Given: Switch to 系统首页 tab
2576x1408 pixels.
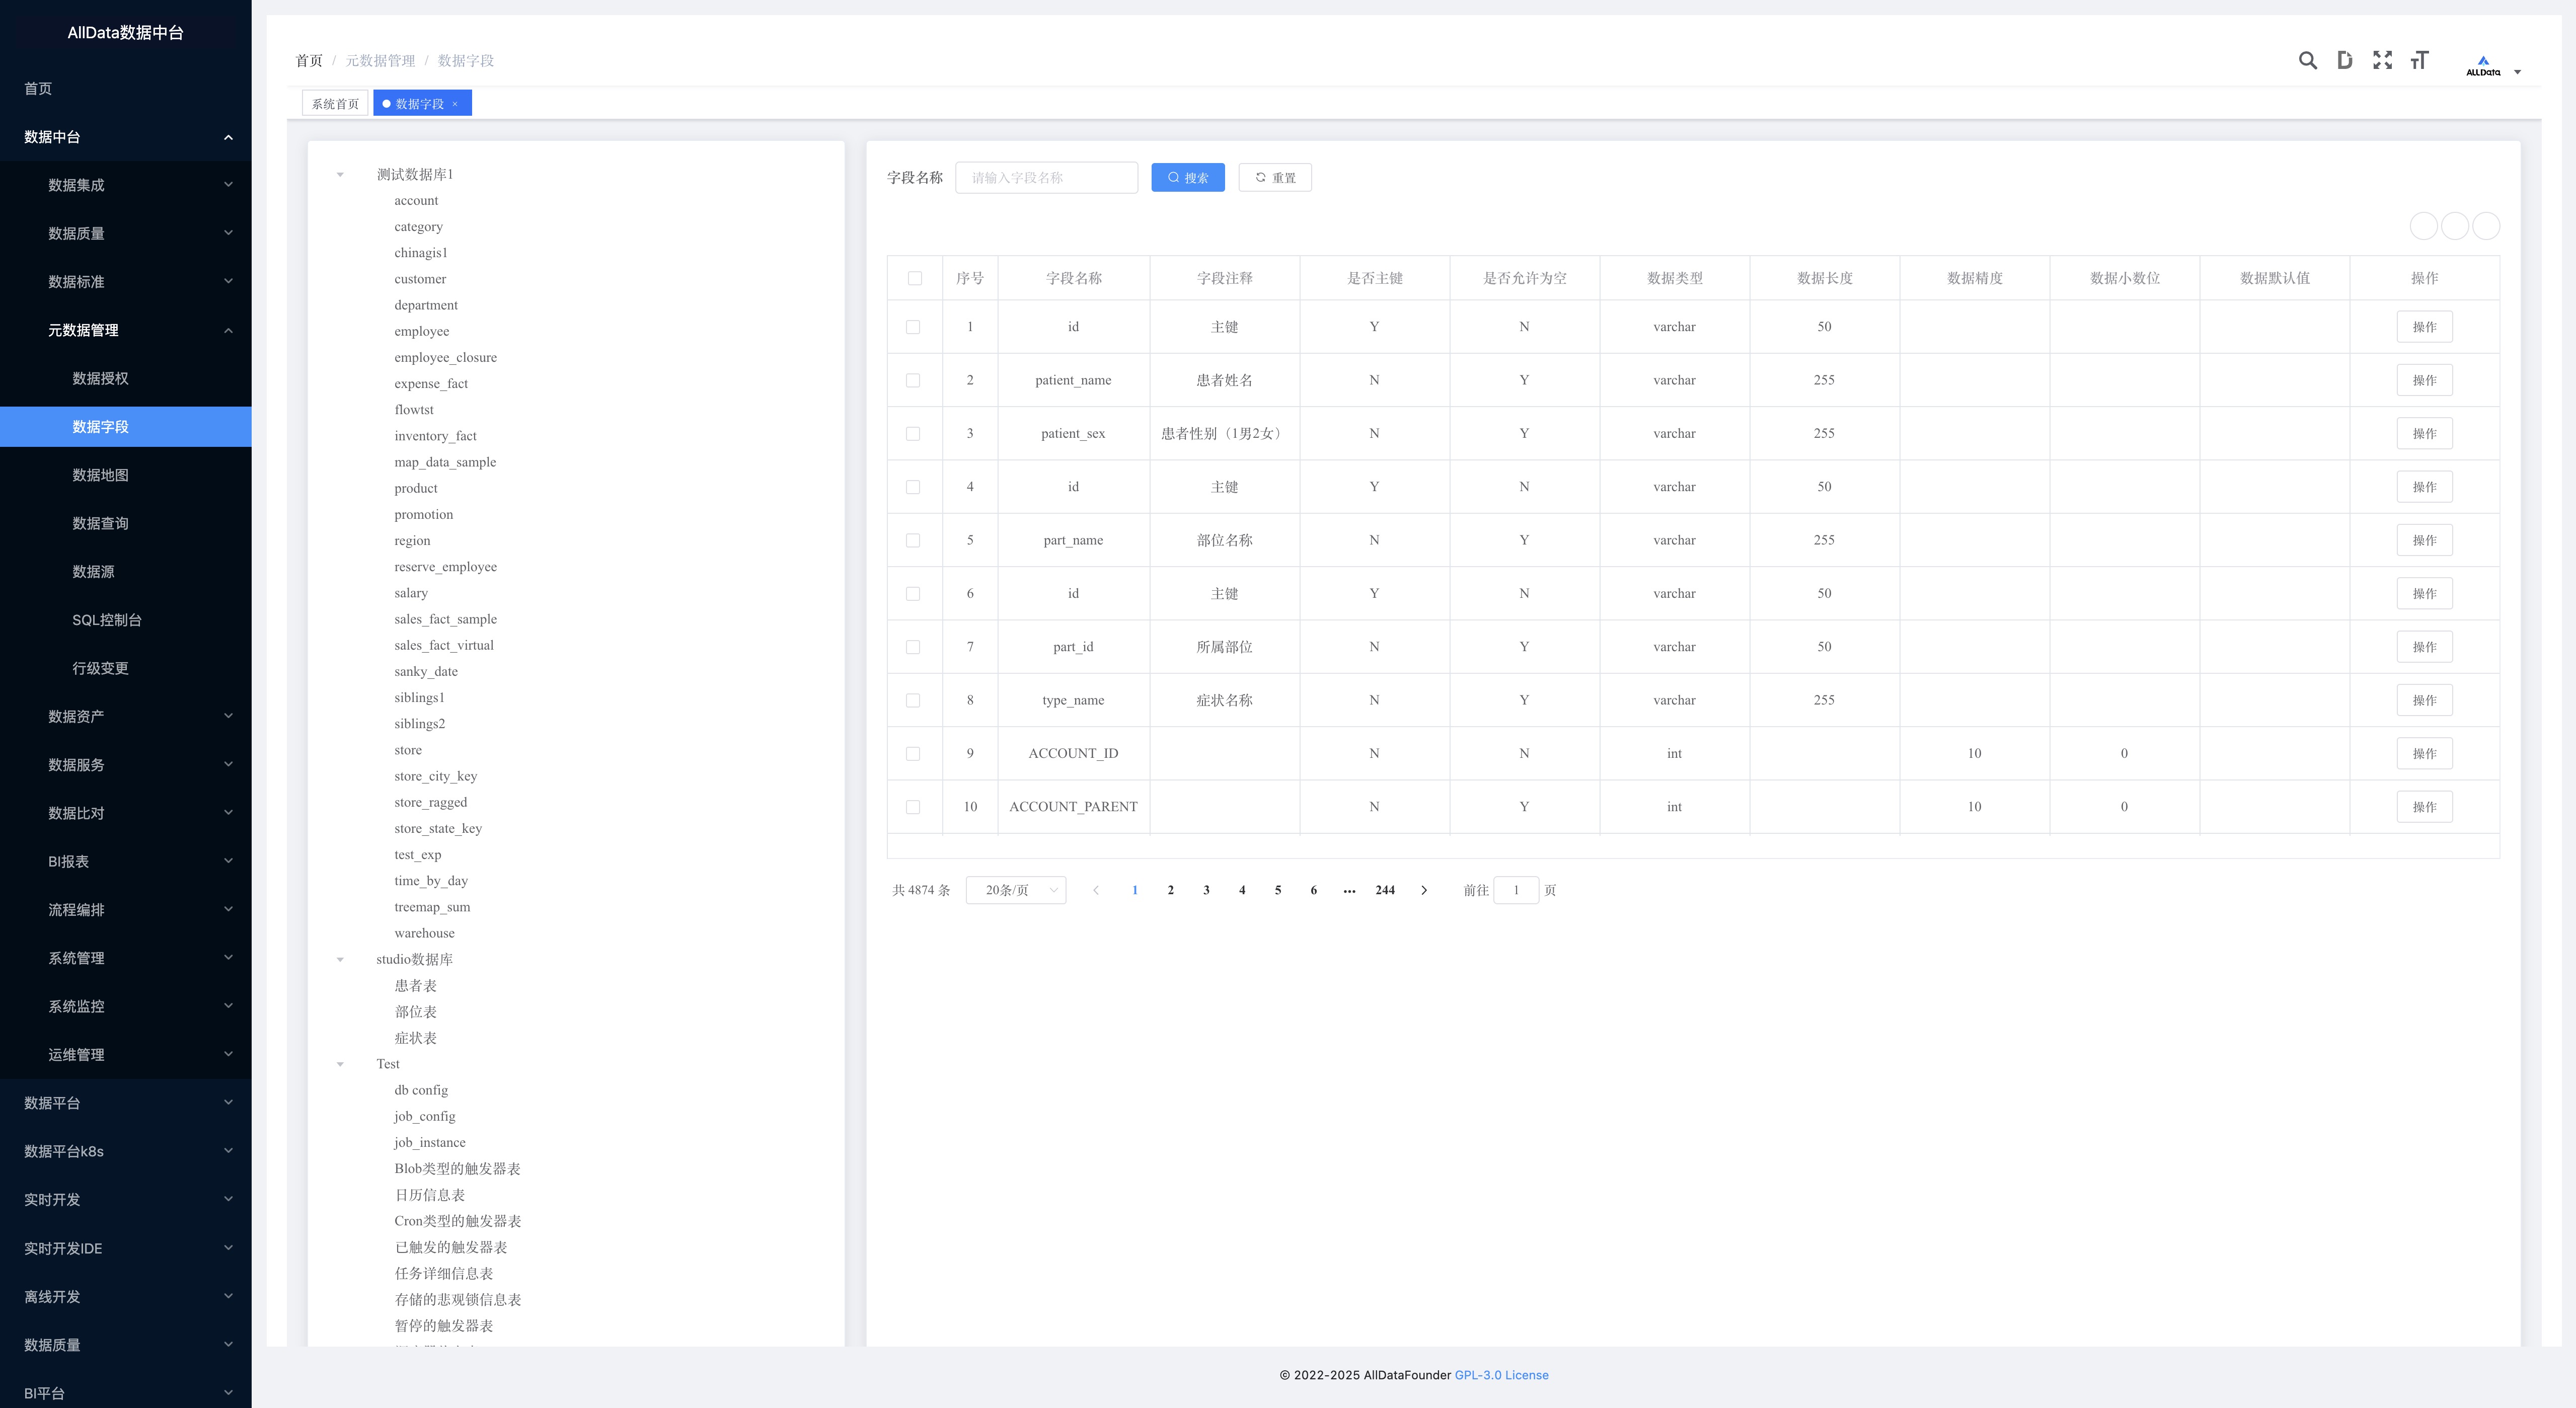Looking at the screenshot, I should coord(335,104).
